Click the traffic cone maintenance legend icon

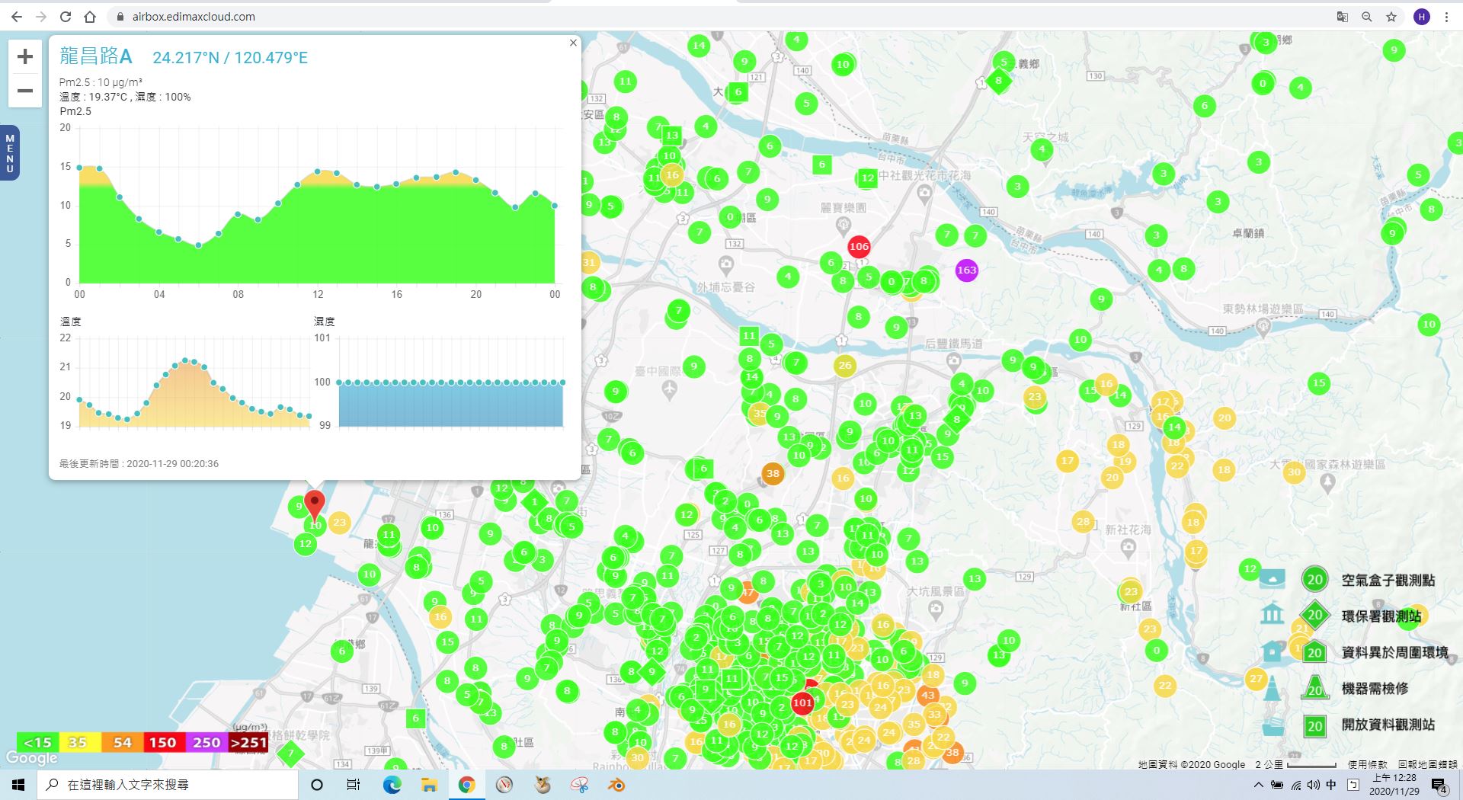1272,687
